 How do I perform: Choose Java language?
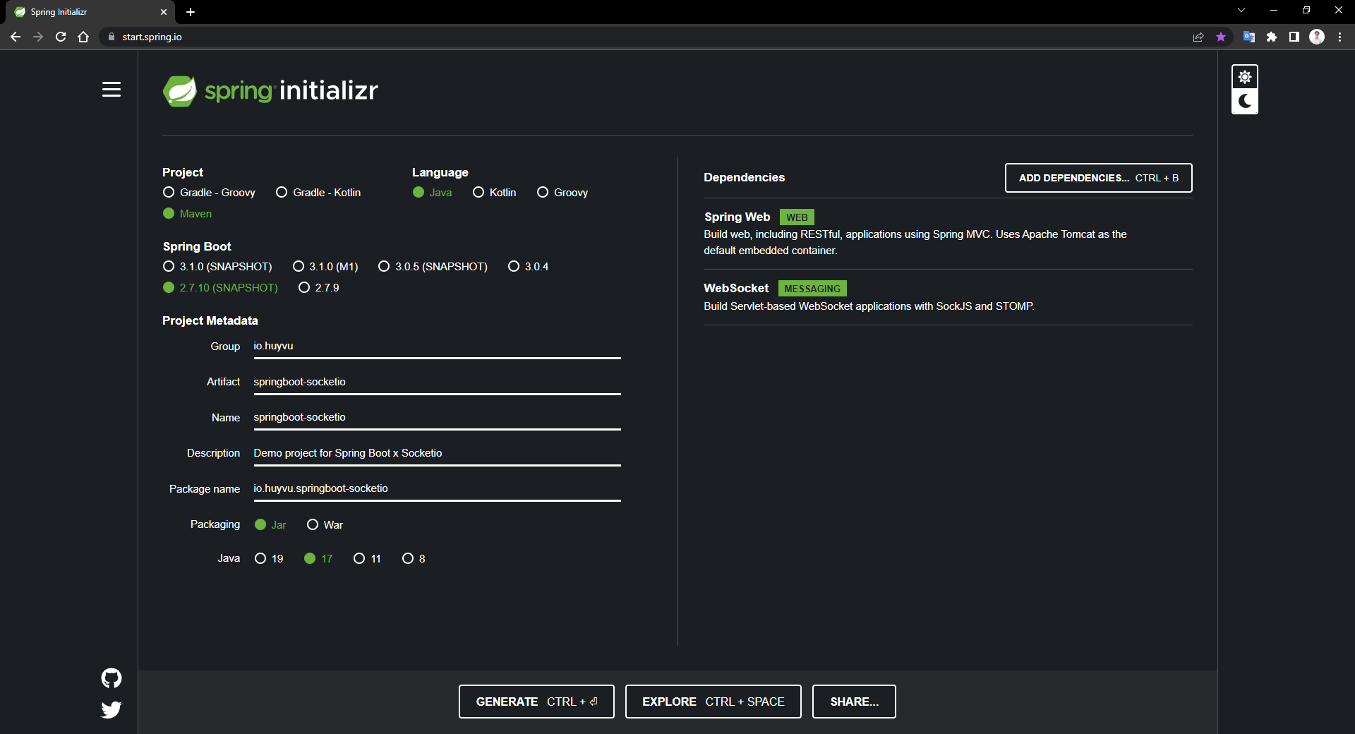(x=432, y=193)
